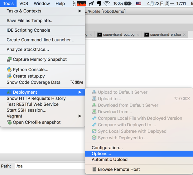Open Deployment Configuration...
This screenshot has height=175, width=193.
[139, 148]
